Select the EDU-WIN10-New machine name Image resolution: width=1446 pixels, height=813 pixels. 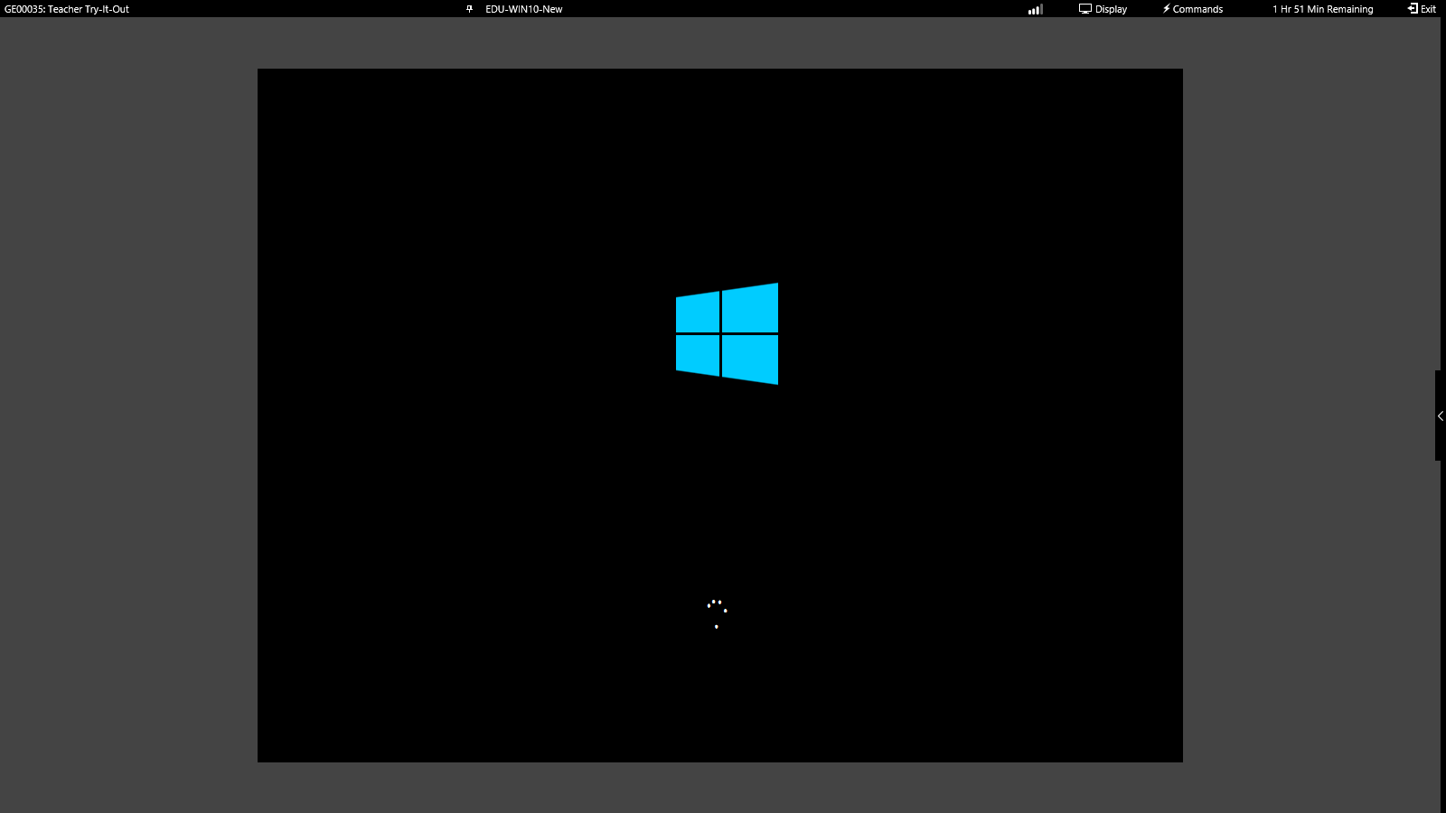pos(524,9)
